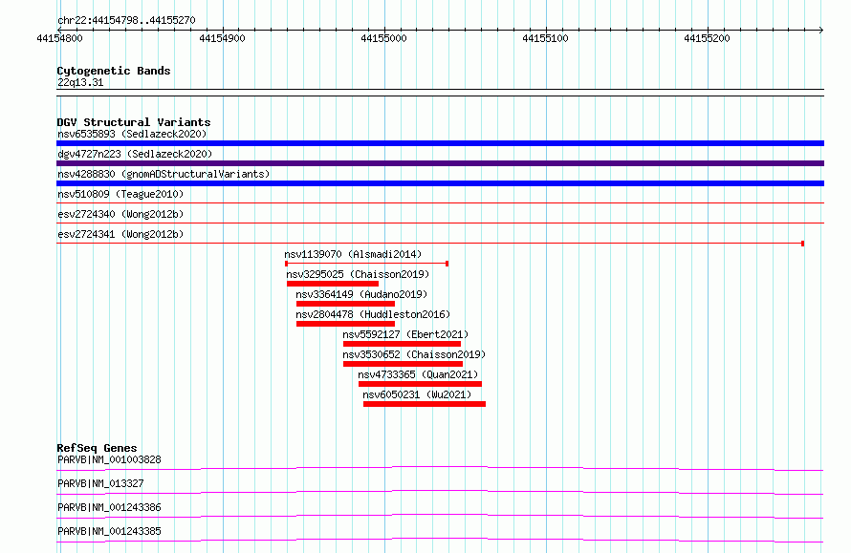Open variant nsv5592127 (Ebert2021) label
Image resolution: width=851 pixels, height=553 pixels.
tap(405, 334)
